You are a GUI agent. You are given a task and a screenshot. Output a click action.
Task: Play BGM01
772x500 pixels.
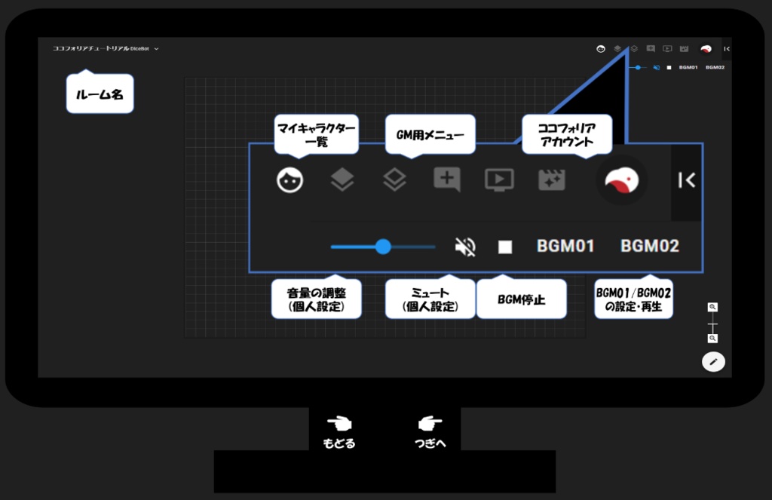pyautogui.click(x=565, y=247)
